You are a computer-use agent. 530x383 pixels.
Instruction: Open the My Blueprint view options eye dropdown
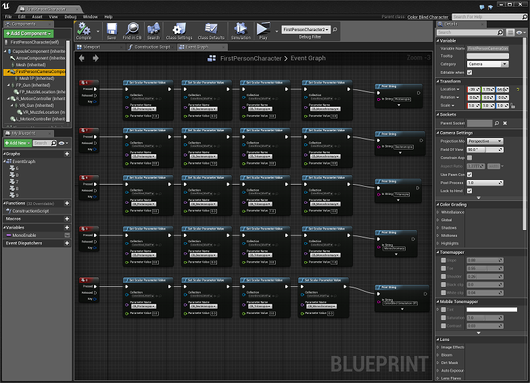tap(64, 143)
